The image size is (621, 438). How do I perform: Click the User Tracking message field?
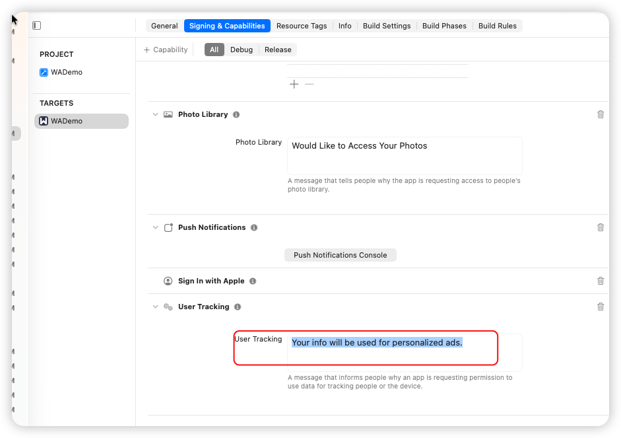point(405,352)
